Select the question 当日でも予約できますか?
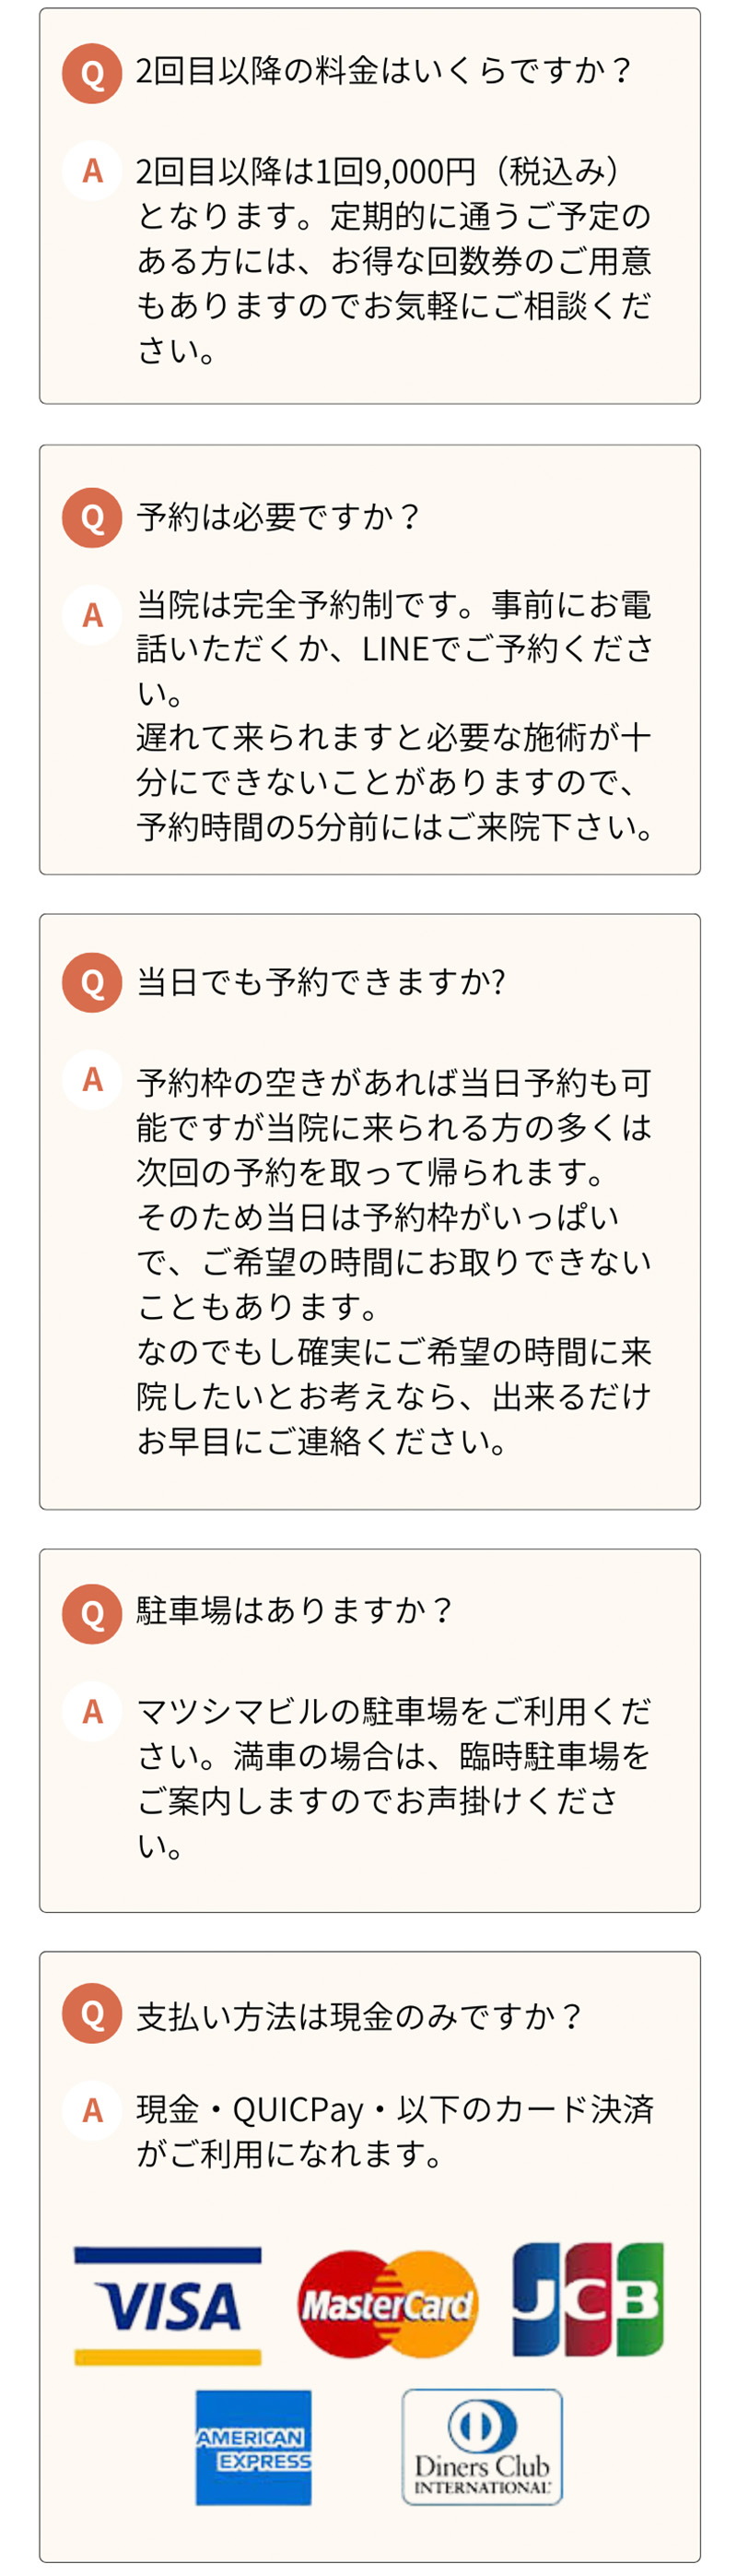This screenshot has height=2576, width=737. tap(321, 982)
